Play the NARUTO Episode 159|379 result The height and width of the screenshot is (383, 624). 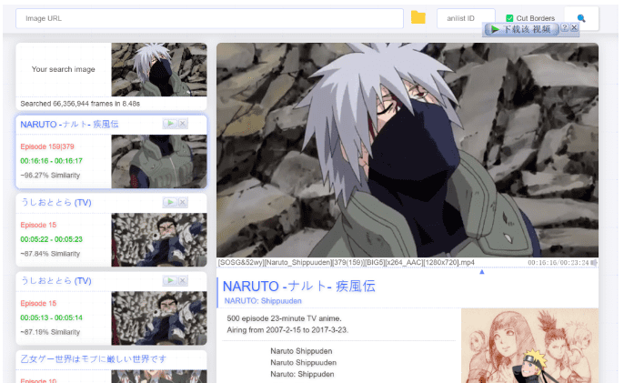[x=169, y=124]
